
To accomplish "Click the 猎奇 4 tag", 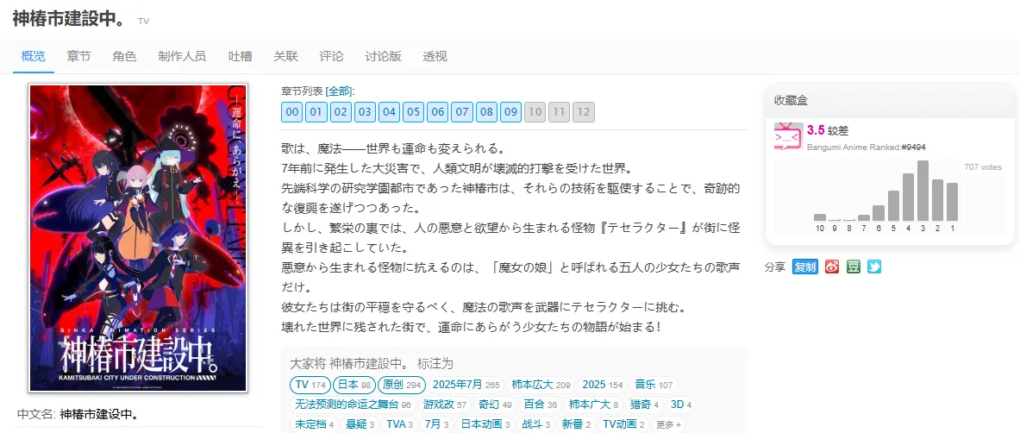I will (x=645, y=405).
